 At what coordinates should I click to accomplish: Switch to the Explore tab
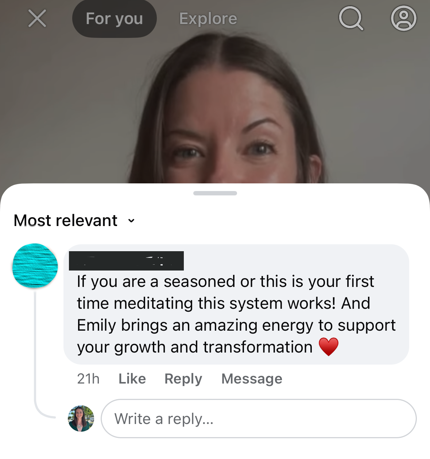click(x=208, y=19)
